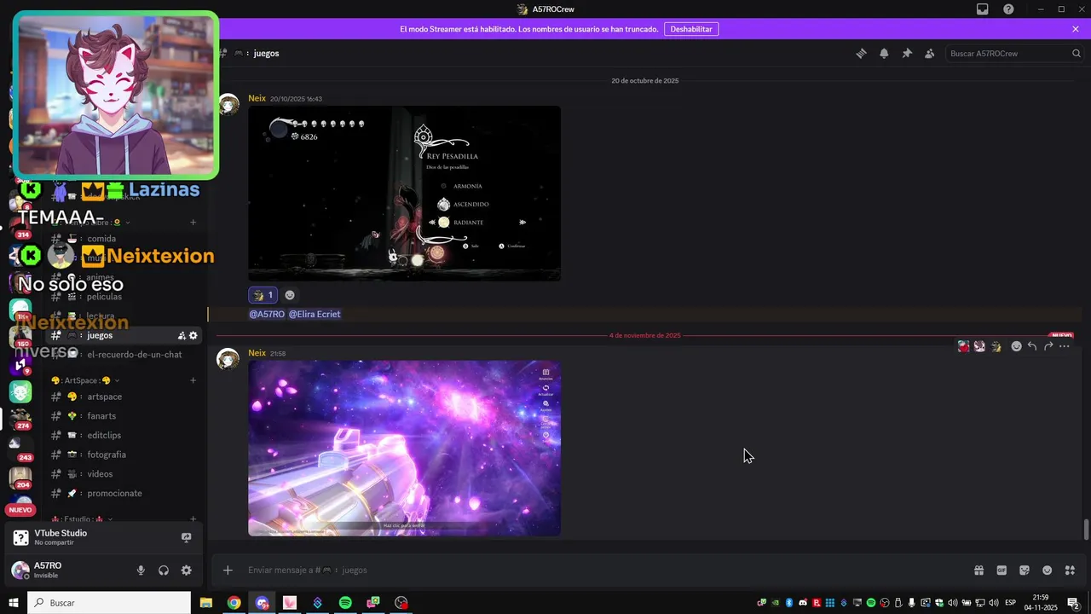Open the server with the 274 badge
Image resolution: width=1091 pixels, height=614 pixels.
point(20,419)
